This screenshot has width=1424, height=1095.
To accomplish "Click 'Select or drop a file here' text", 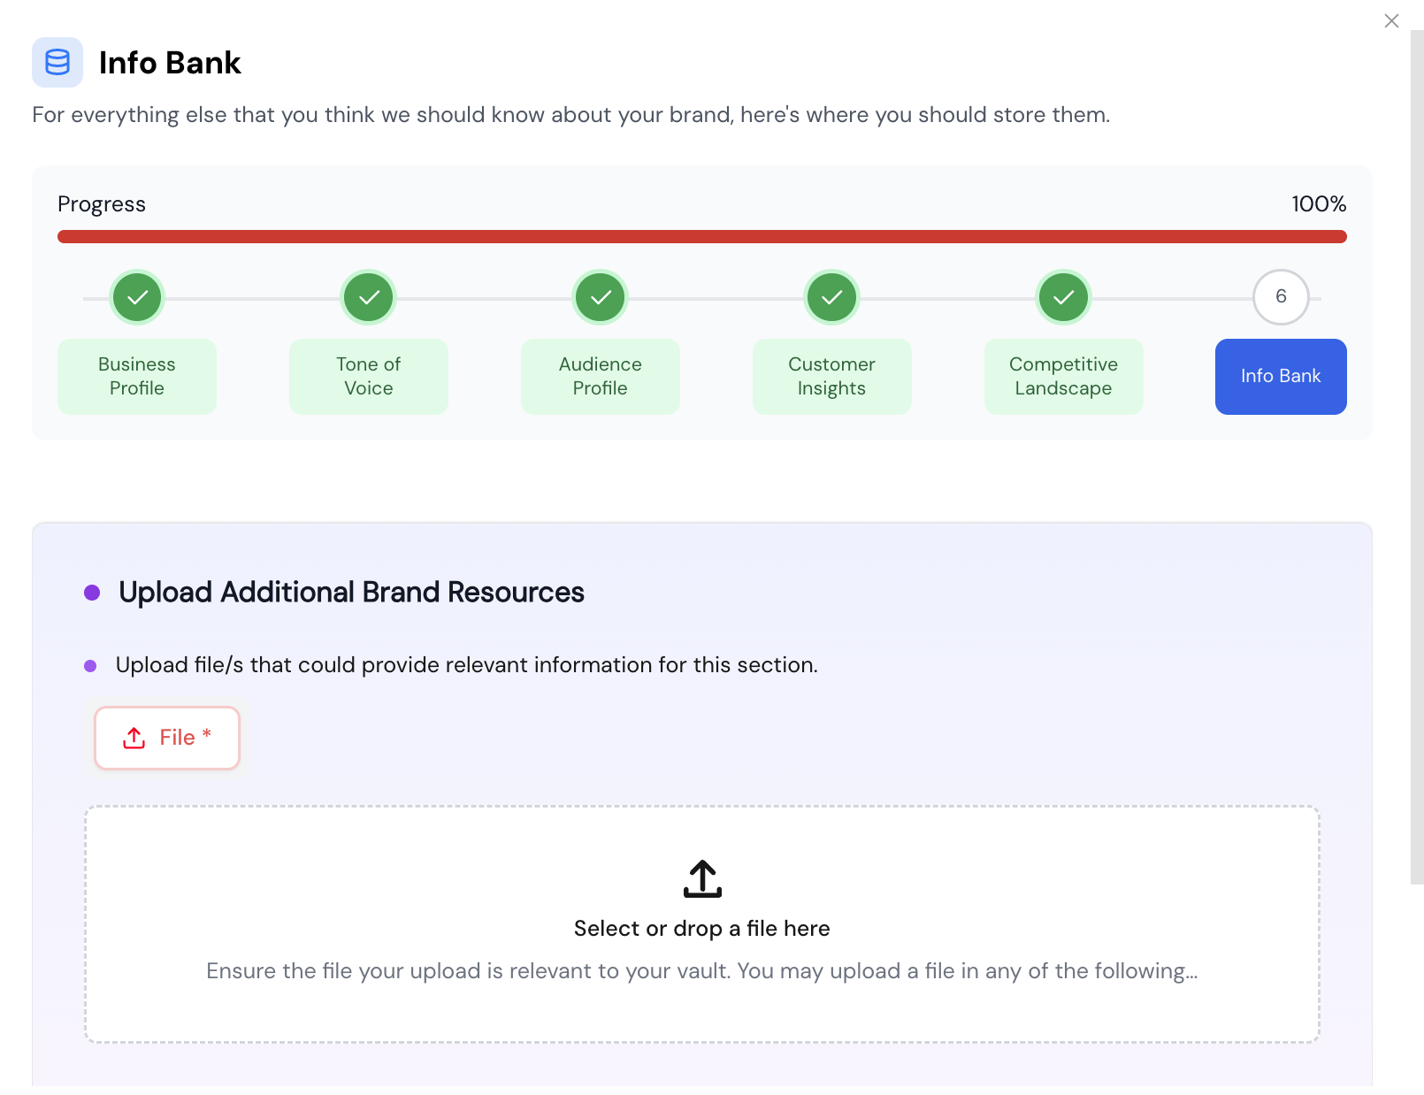I will pos(702,929).
